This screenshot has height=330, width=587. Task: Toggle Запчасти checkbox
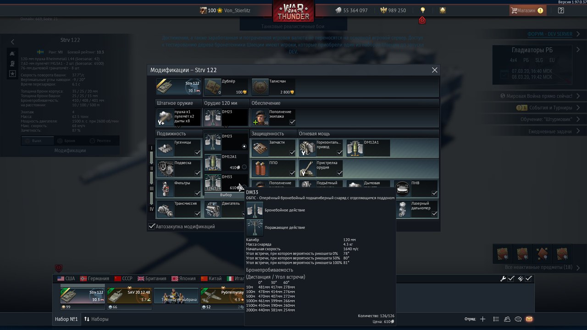292,153
